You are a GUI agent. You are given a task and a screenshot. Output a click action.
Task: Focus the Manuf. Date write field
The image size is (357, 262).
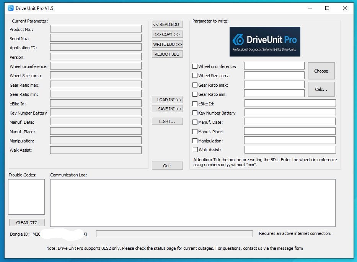click(290, 121)
